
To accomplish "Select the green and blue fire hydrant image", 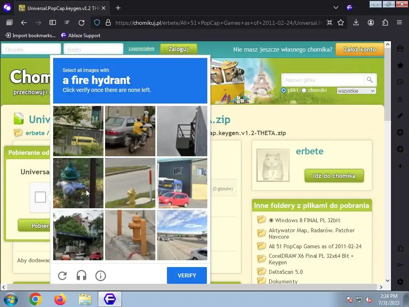I will (78, 183).
